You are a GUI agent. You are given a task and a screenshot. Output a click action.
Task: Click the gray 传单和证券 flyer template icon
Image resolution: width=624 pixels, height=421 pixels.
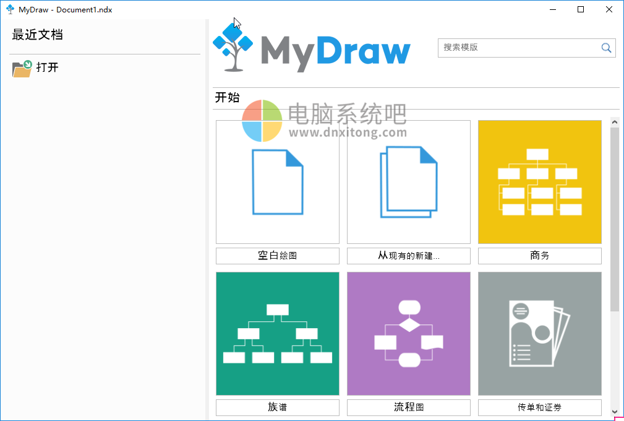(539, 333)
